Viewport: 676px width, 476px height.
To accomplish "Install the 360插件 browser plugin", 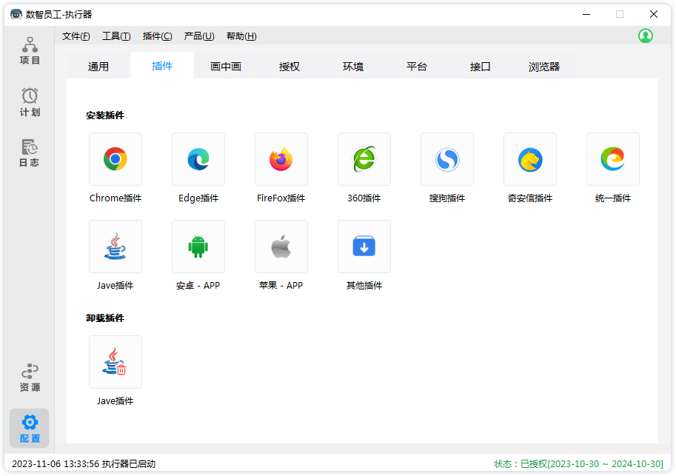I will 364,159.
